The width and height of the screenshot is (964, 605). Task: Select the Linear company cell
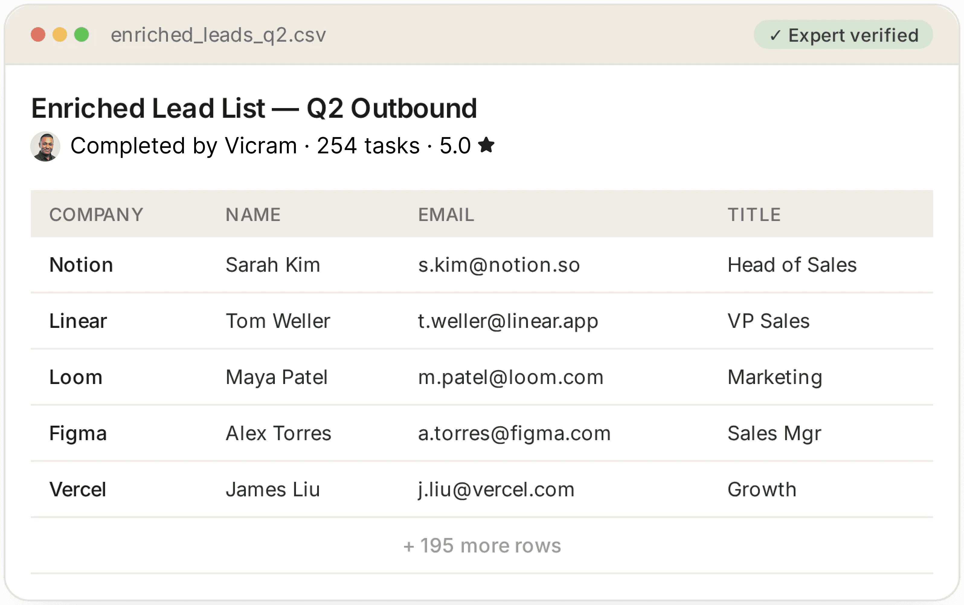click(x=78, y=321)
